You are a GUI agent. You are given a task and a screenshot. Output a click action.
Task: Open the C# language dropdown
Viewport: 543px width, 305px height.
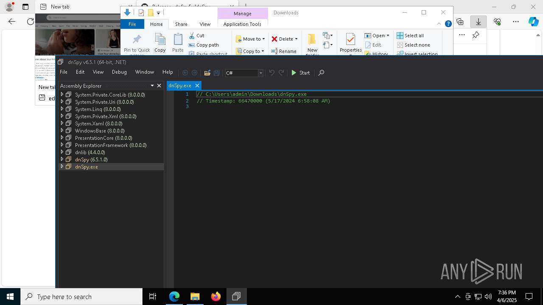[244, 73]
